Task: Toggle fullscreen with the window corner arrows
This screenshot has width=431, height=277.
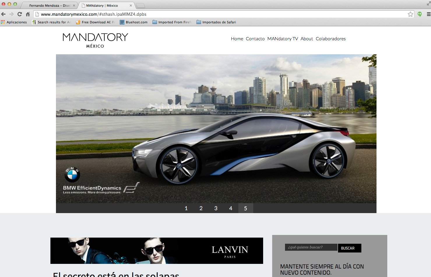Action: (x=428, y=4)
